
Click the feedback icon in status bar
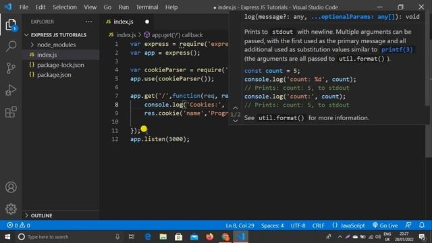coord(408,225)
